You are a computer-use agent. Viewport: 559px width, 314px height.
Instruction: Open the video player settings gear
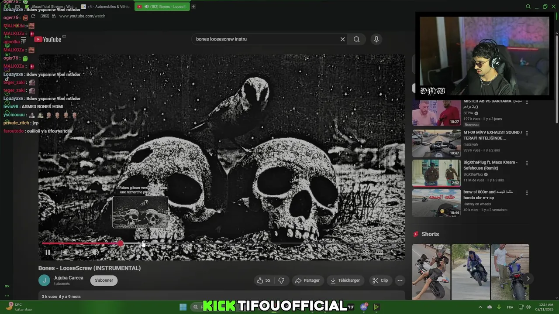point(366,253)
